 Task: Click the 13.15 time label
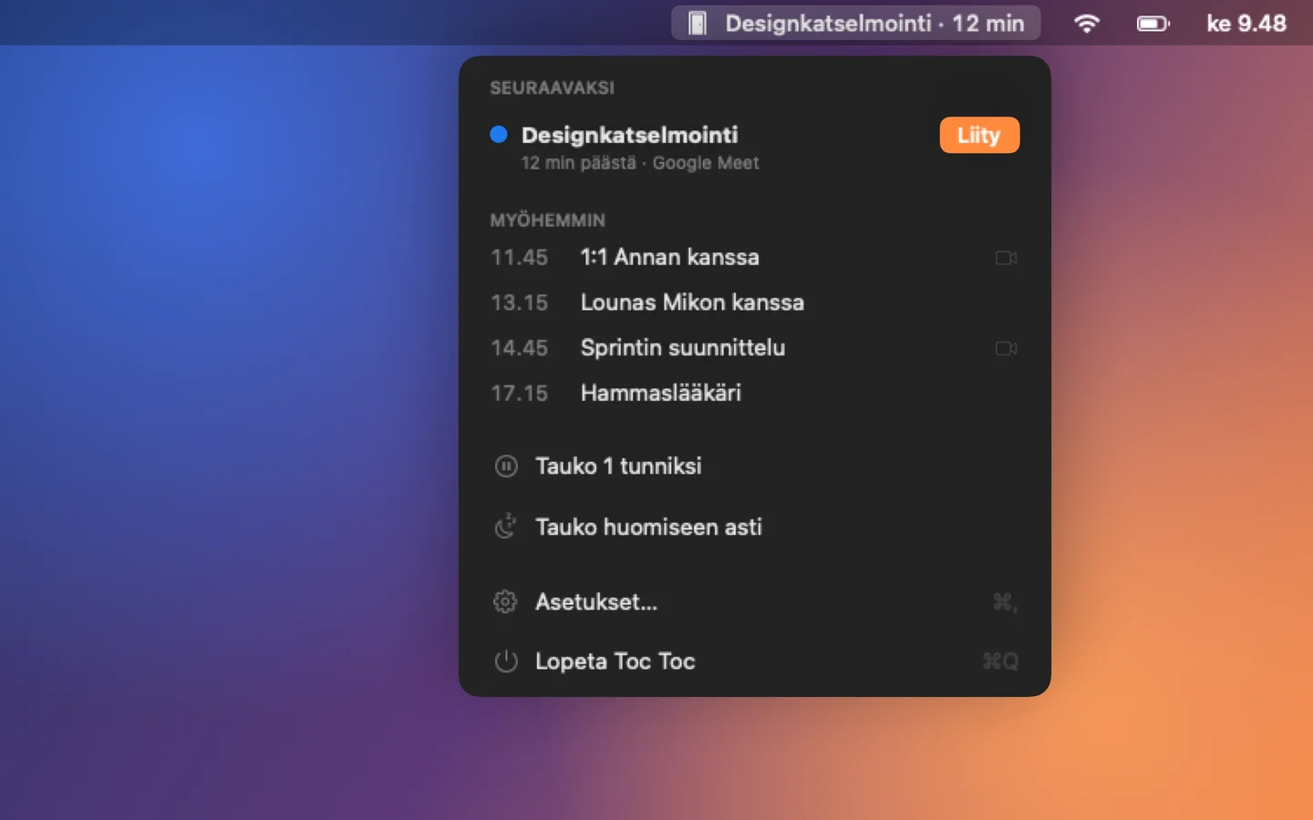click(x=520, y=302)
